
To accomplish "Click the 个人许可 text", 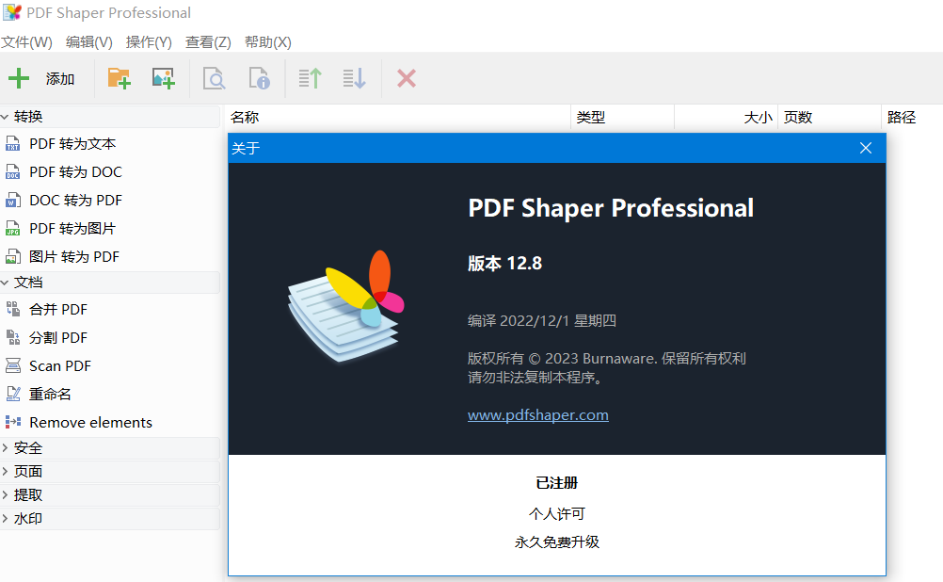I will tap(557, 514).
